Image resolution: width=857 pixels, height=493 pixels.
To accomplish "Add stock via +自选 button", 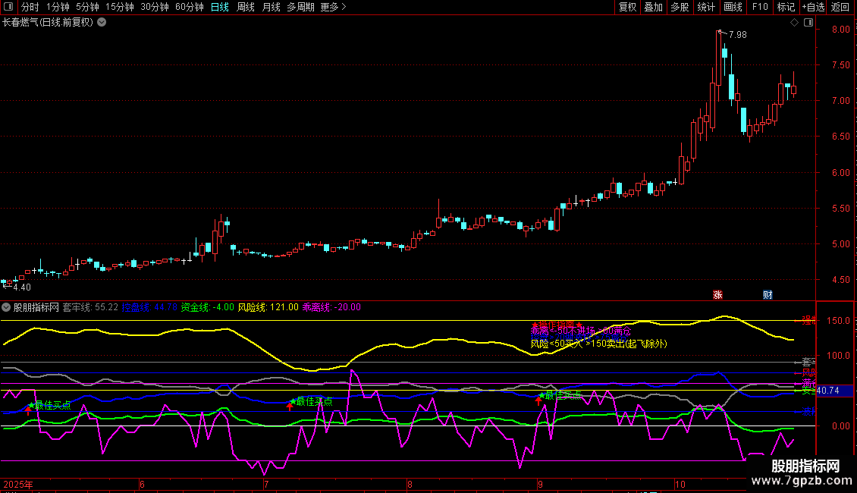I will tap(813, 7).
